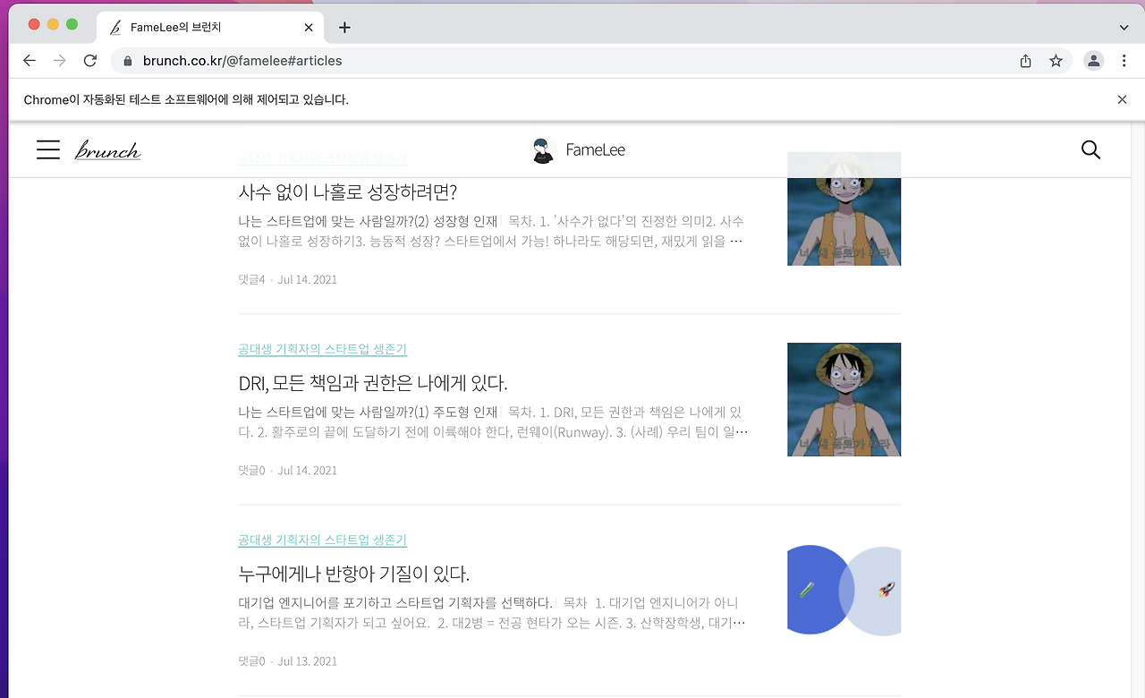The image size is (1145, 698).
Task: Open the brunch hamburger menu
Action: point(48,149)
